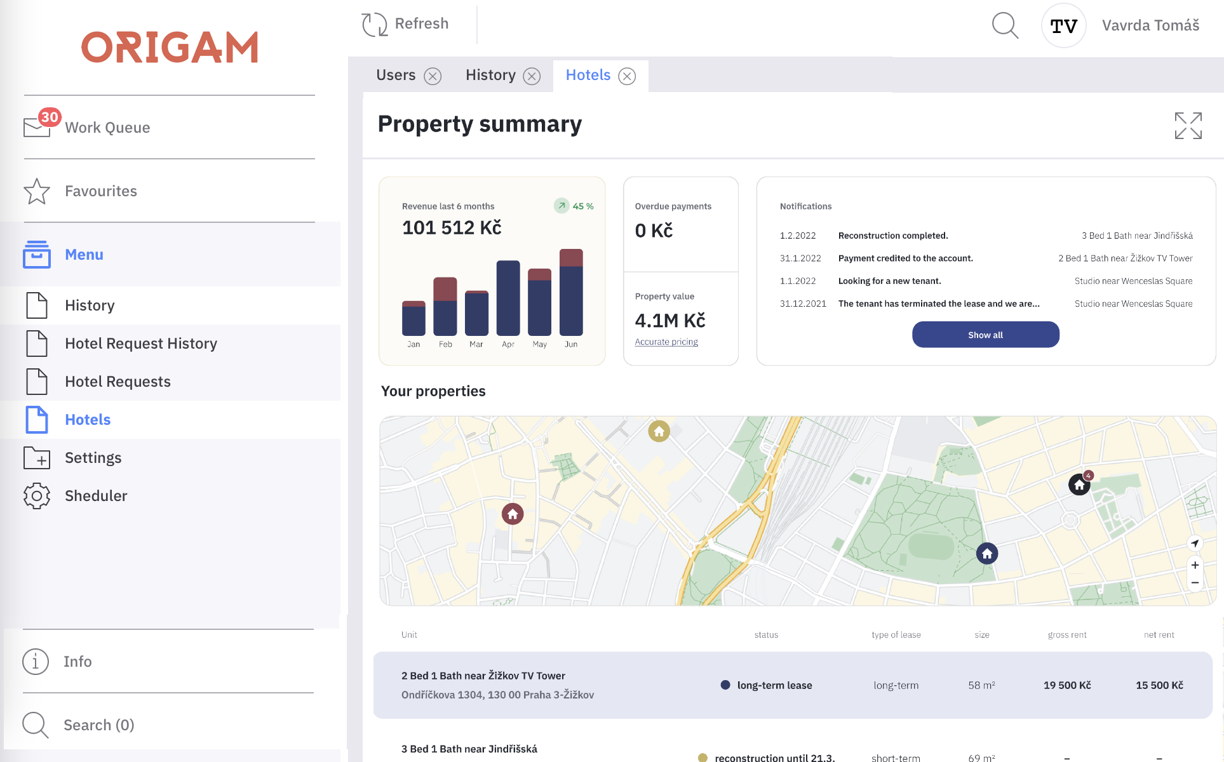The image size is (1224, 762).
Task: Close the Users tab
Action: pos(433,76)
